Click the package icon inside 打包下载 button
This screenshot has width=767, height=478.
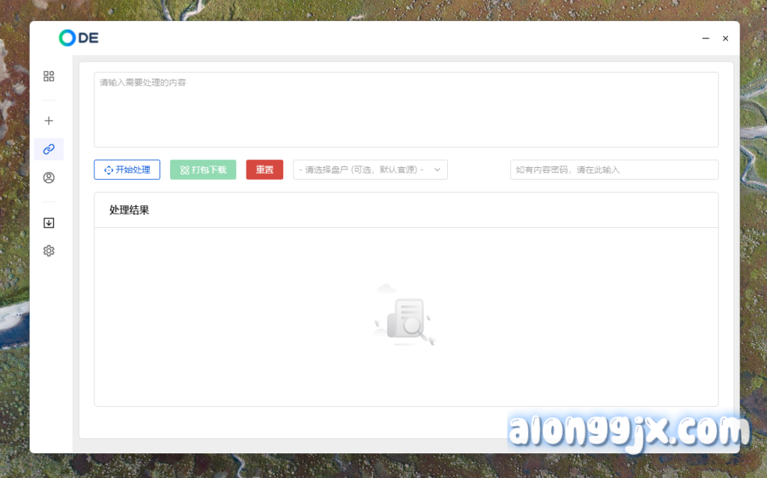(184, 170)
